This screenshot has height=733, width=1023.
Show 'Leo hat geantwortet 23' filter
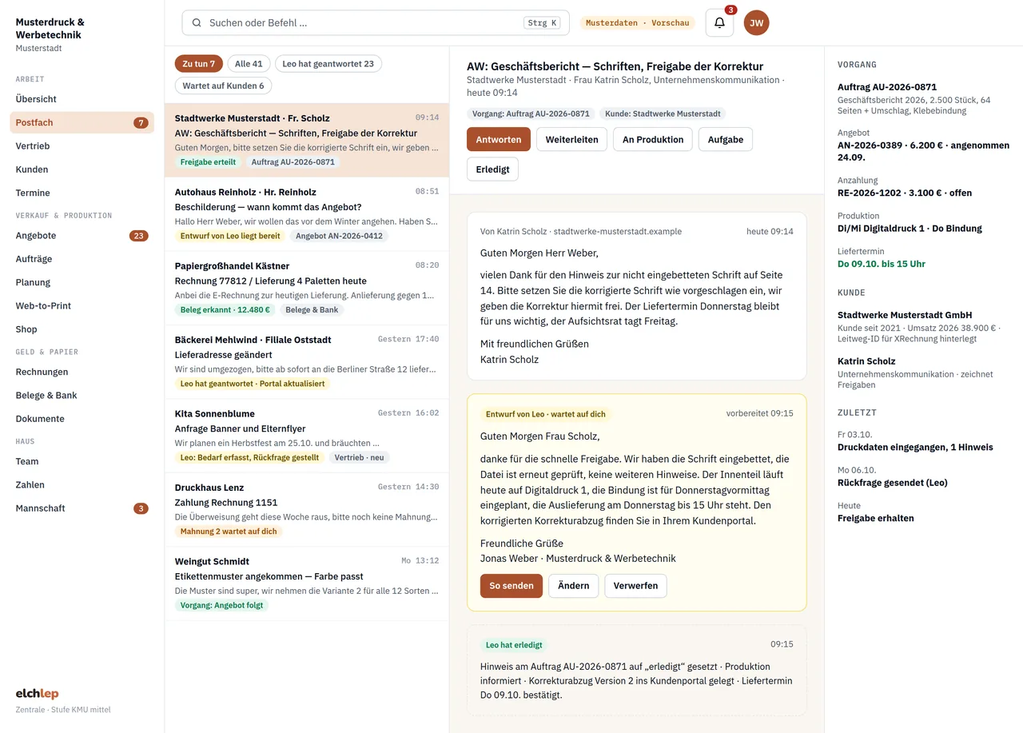(328, 64)
